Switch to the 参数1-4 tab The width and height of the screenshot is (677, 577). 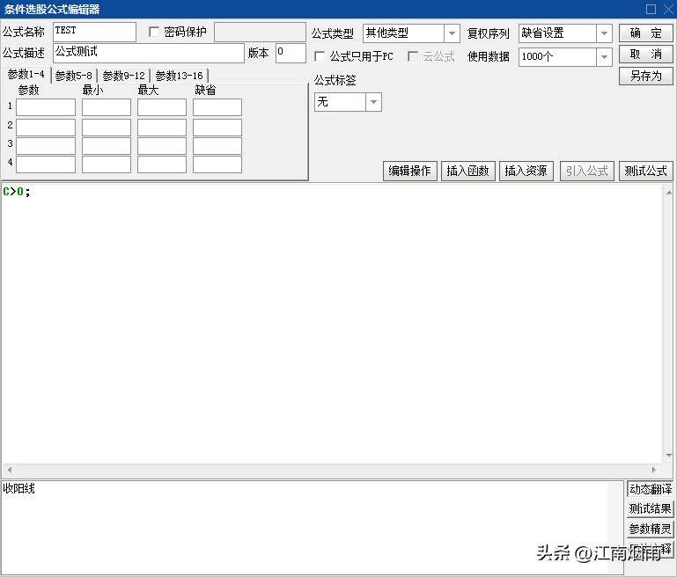pos(26,75)
